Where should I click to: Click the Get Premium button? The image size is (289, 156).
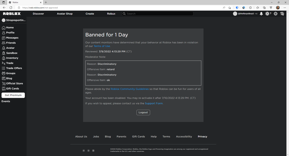click(13, 95)
